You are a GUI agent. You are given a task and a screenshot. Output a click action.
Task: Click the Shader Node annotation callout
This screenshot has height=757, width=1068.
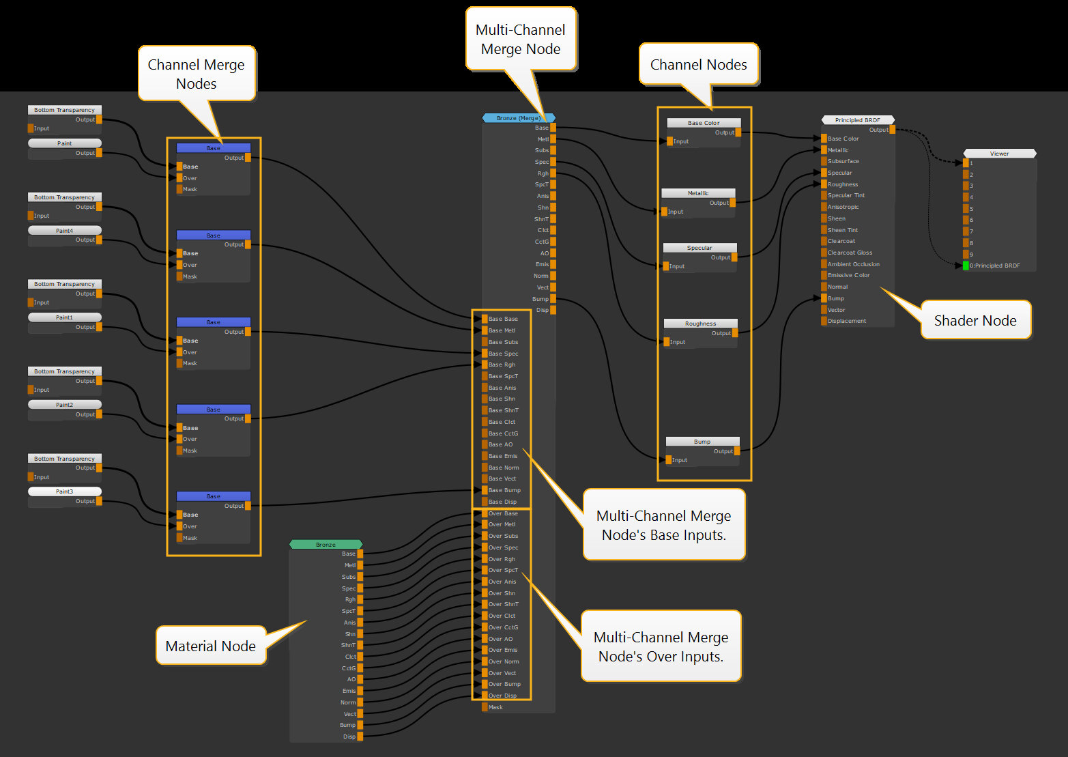(976, 320)
